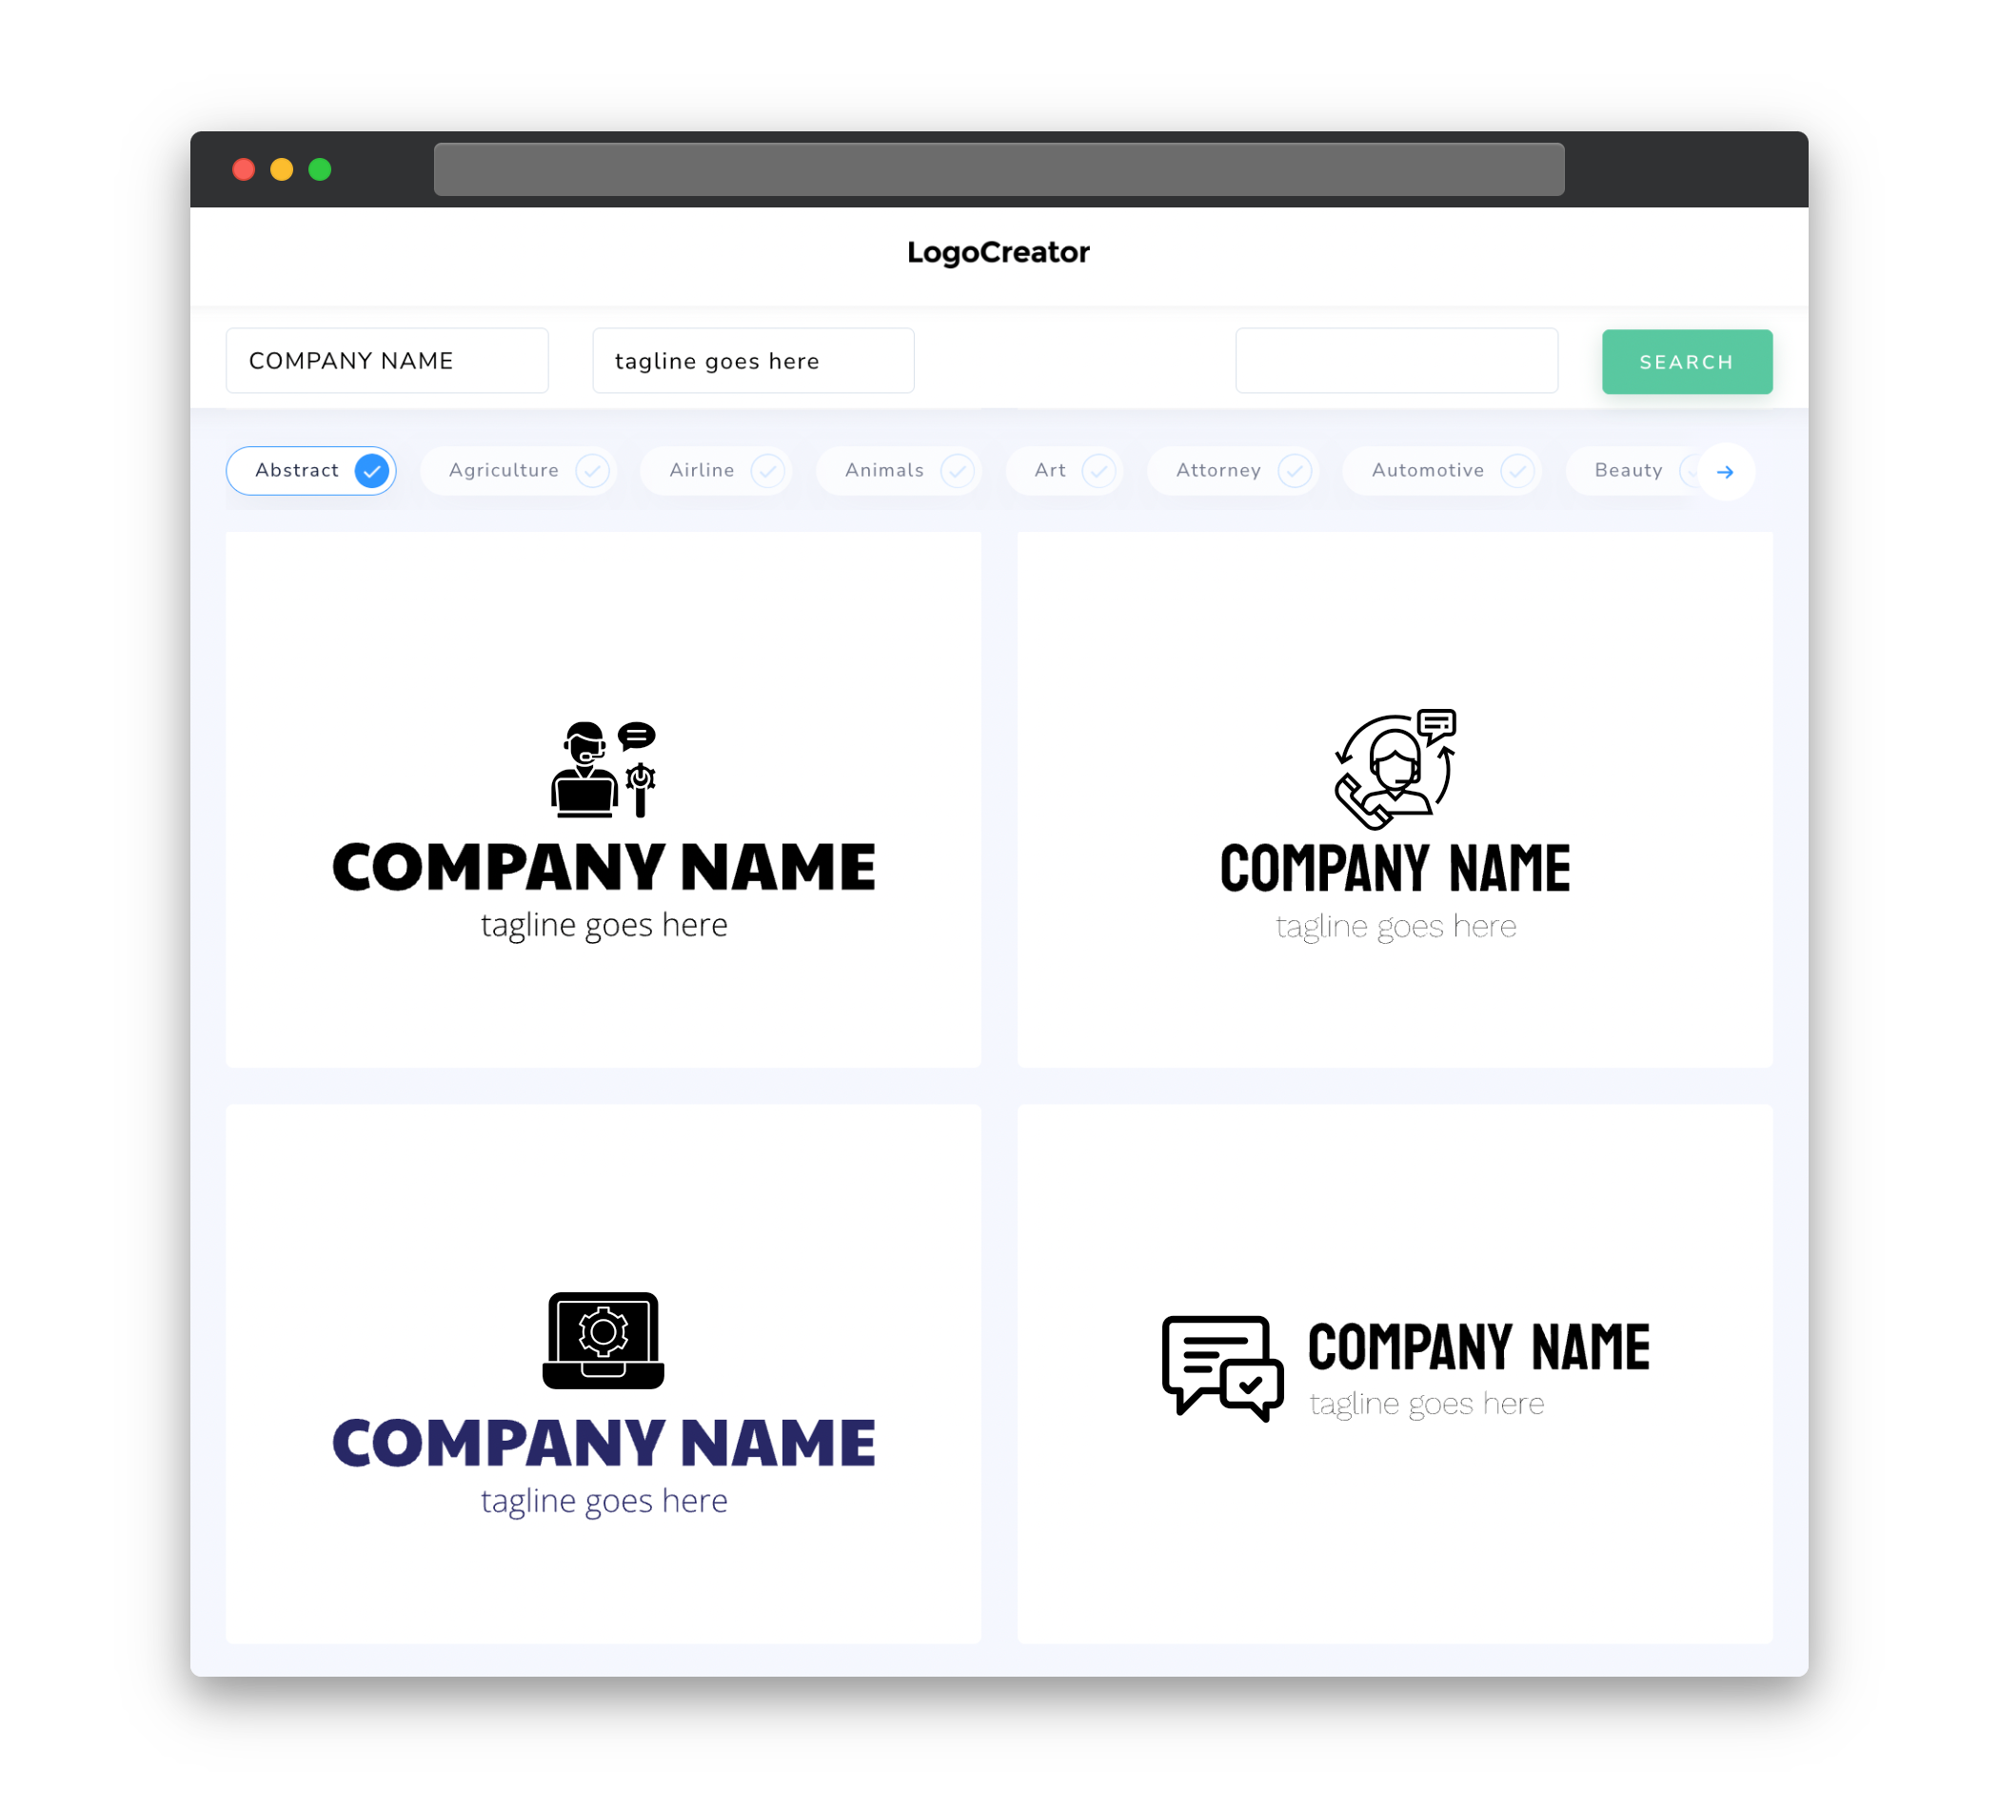Image resolution: width=1999 pixels, height=1808 pixels.
Task: Toggle the Abstract category filter checkbox
Action: [371, 470]
